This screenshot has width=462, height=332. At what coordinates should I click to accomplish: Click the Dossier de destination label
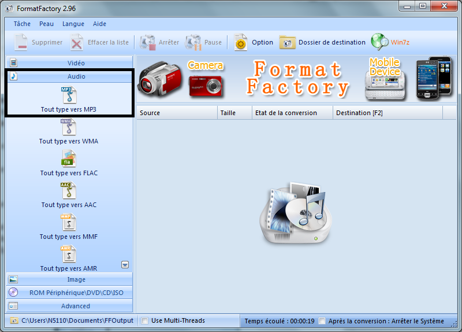(x=332, y=42)
